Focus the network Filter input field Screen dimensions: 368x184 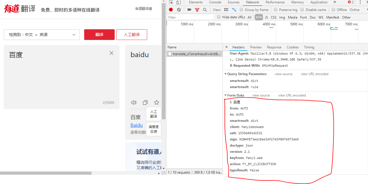click(x=191, y=17)
